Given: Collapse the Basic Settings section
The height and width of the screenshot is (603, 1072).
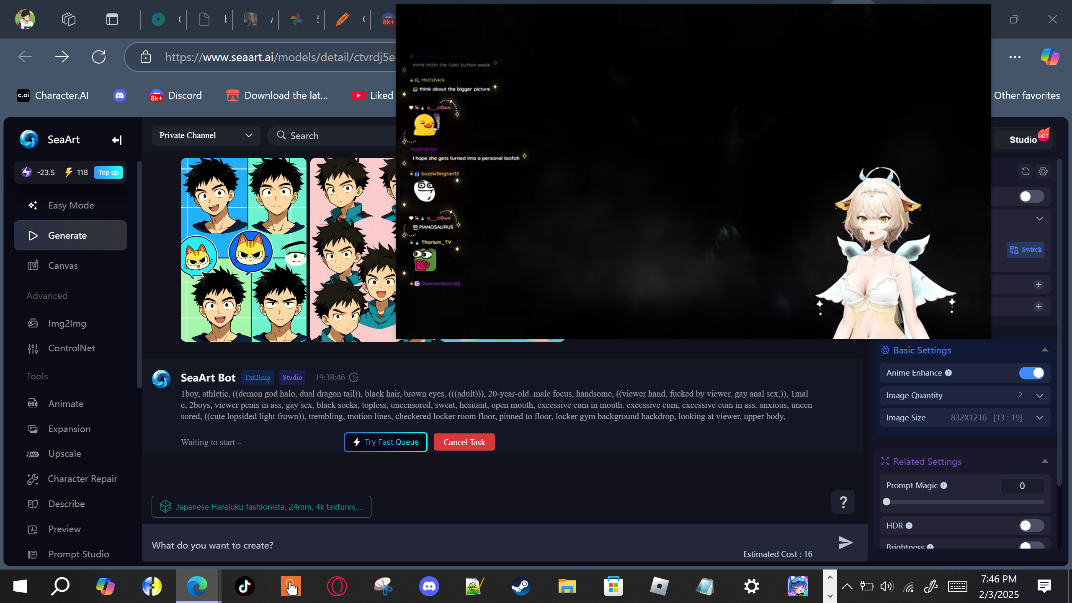Looking at the screenshot, I should point(1045,350).
